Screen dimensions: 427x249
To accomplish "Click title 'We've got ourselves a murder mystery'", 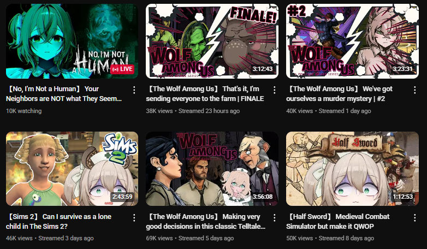I will coord(339,94).
